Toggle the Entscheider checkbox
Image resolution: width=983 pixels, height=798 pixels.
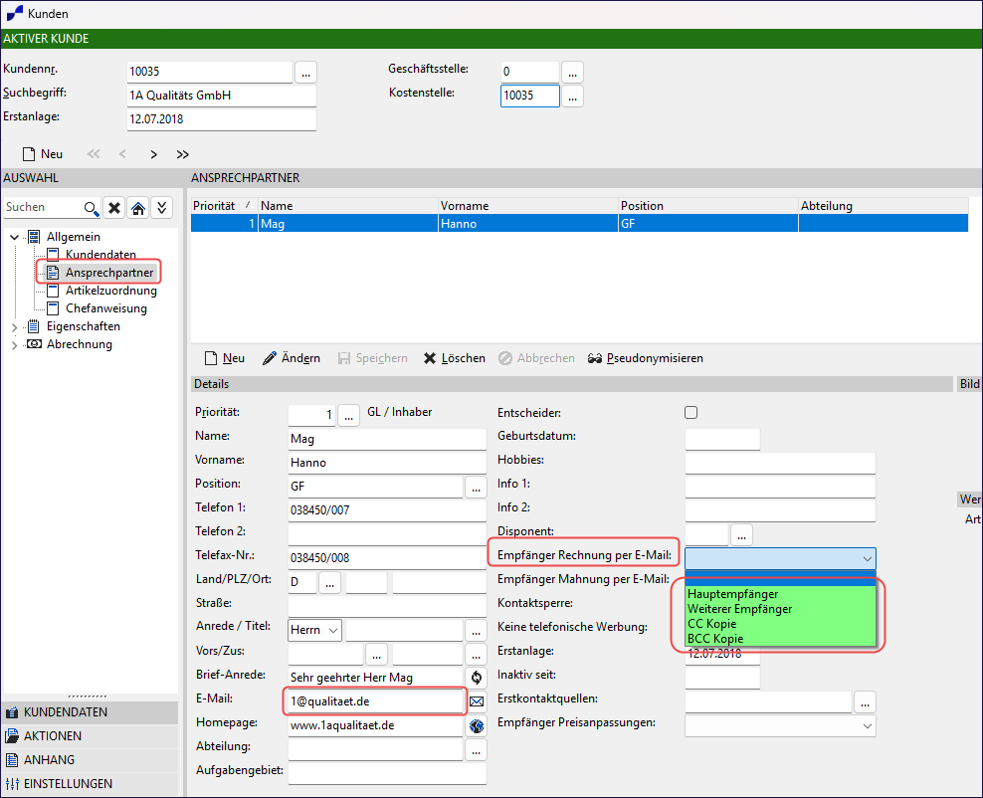point(690,413)
